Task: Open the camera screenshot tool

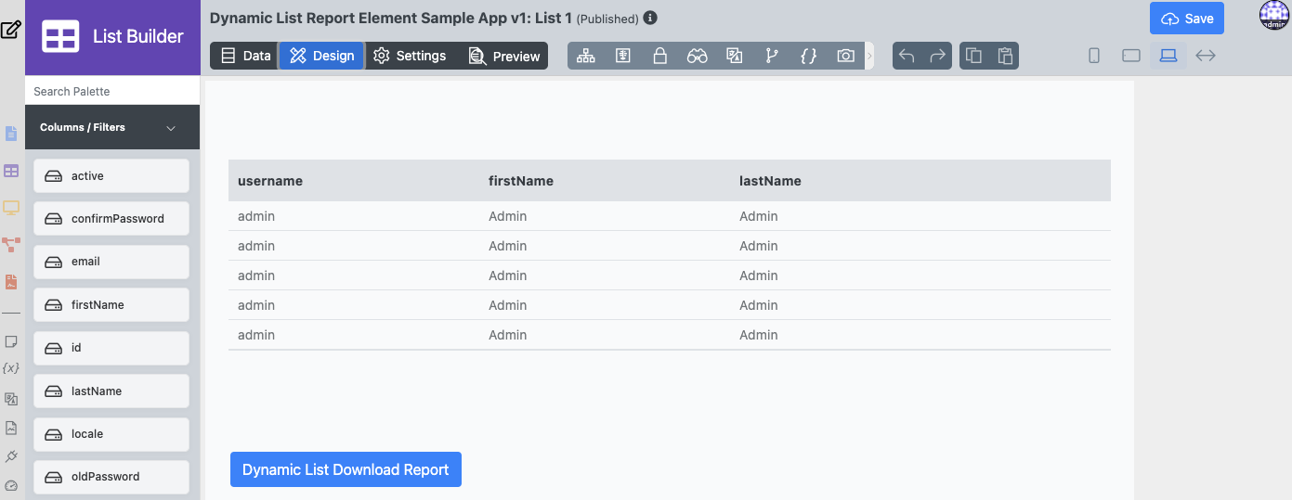Action: pos(845,56)
